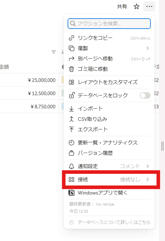165x241 pixels.
Task: Choose エクスポート from the menu
Action: point(109,129)
